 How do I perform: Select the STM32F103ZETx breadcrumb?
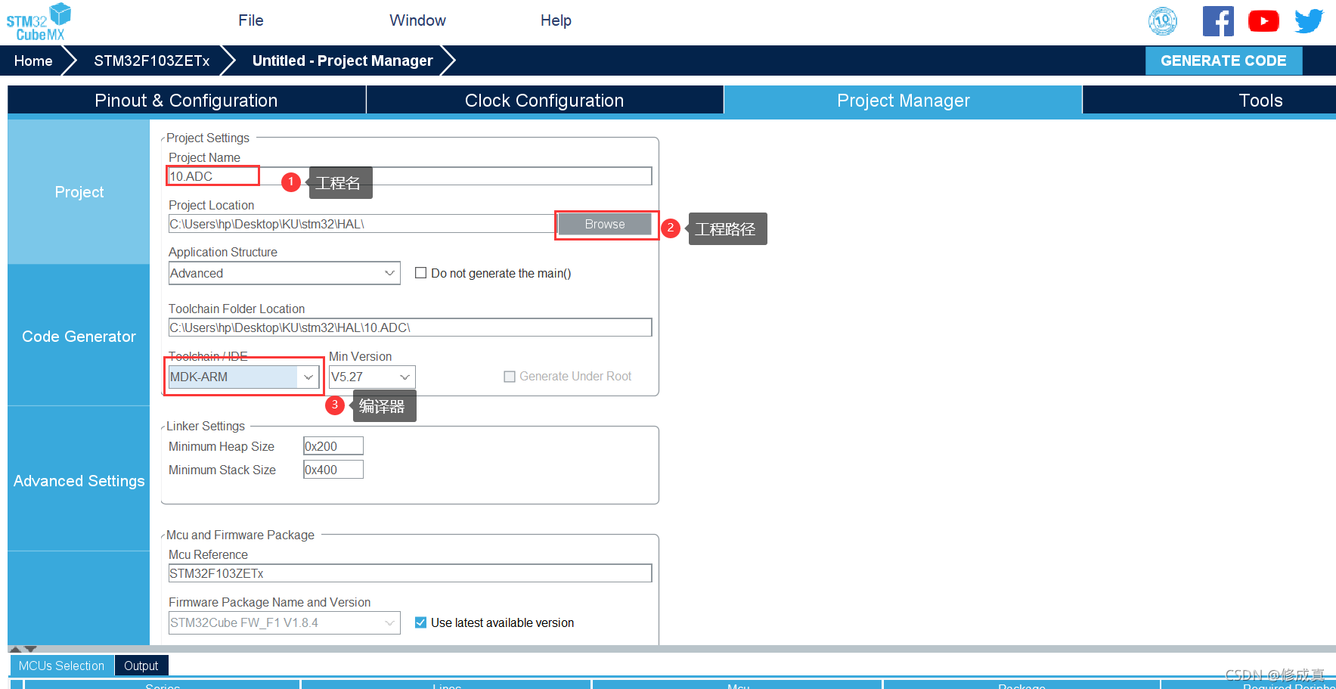[151, 61]
